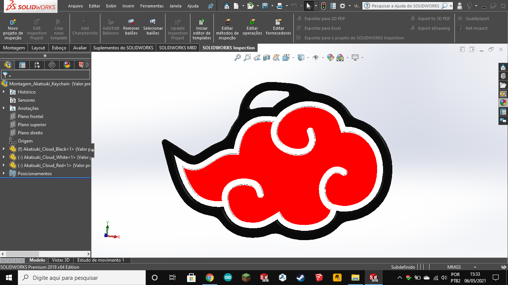Screen dimensions: 508x285
Task: Click the Save floppy disk icon
Action: 265,6
